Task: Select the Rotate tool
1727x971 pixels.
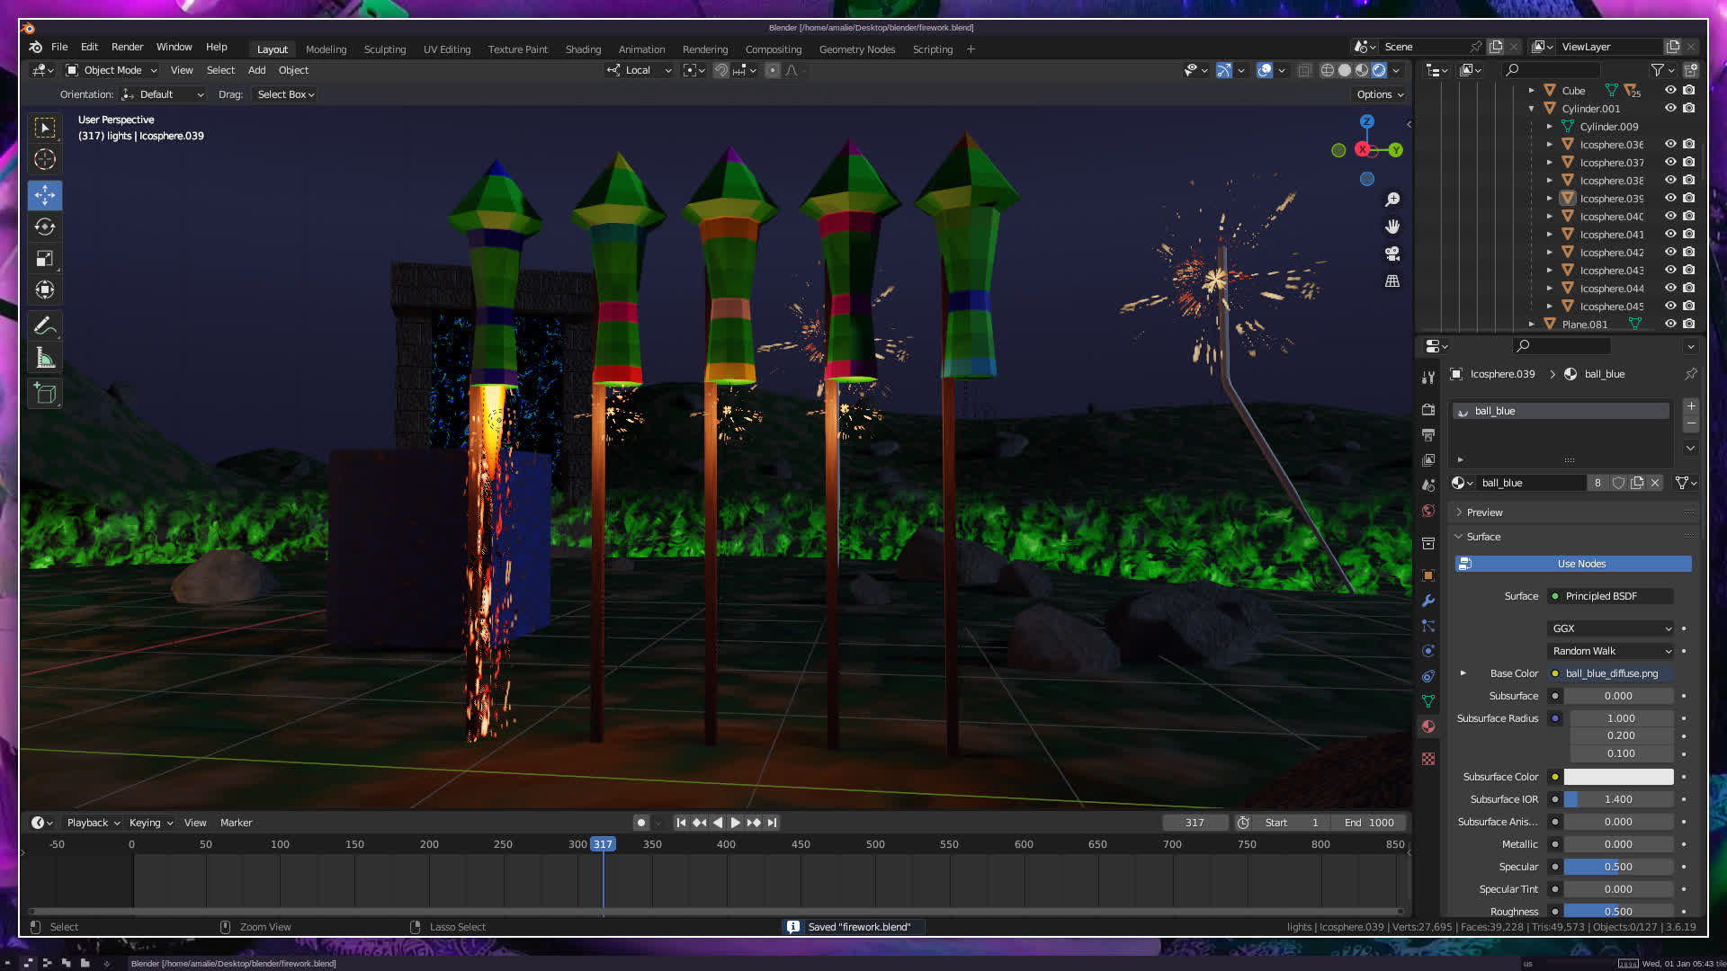Action: click(x=45, y=227)
